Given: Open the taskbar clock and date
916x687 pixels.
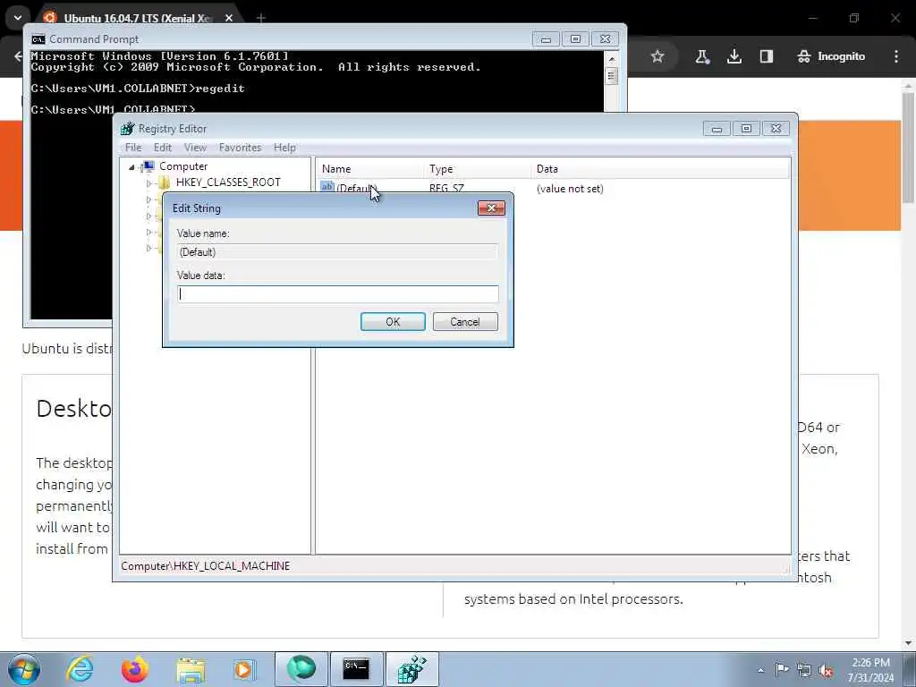Looking at the screenshot, I should click(870, 670).
